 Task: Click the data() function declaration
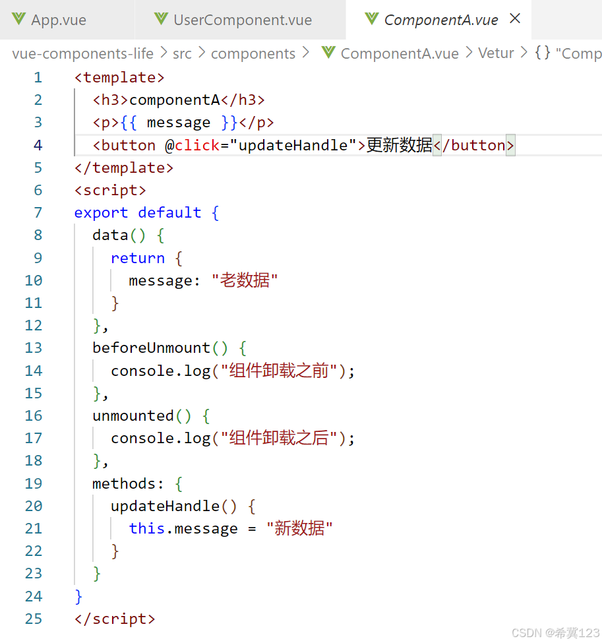pyautogui.click(x=119, y=235)
